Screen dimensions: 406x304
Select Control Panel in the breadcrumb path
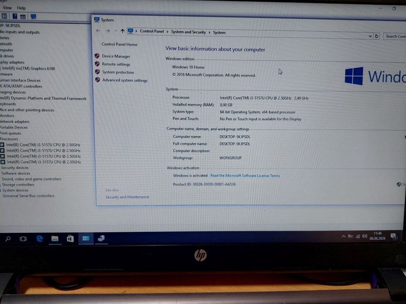[x=152, y=31]
